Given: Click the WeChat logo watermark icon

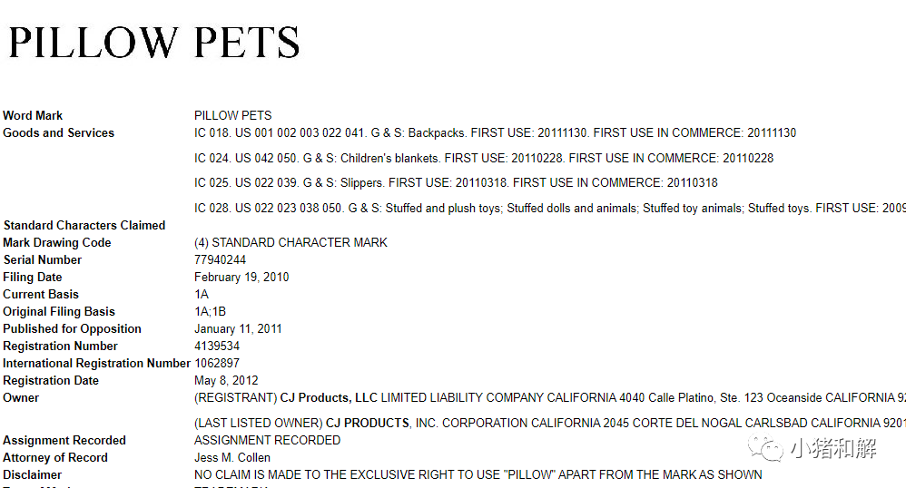Looking at the screenshot, I should coord(768,449).
